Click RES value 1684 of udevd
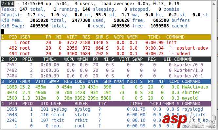218x130 pixels. pos(85,54)
